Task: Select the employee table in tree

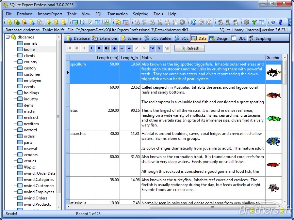Action: click(32, 81)
